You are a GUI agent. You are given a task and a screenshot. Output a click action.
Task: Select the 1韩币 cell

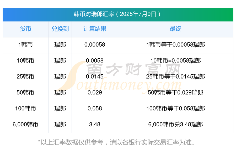[25, 45]
